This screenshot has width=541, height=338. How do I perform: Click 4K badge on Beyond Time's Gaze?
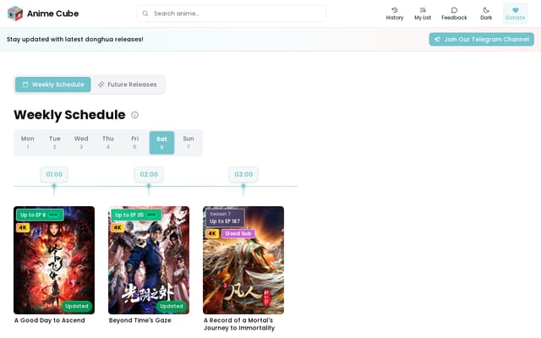117,227
